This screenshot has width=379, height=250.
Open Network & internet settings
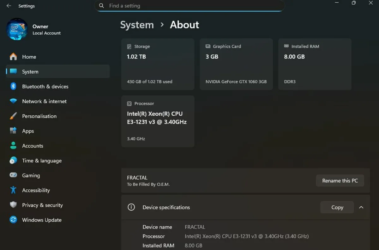tap(44, 101)
